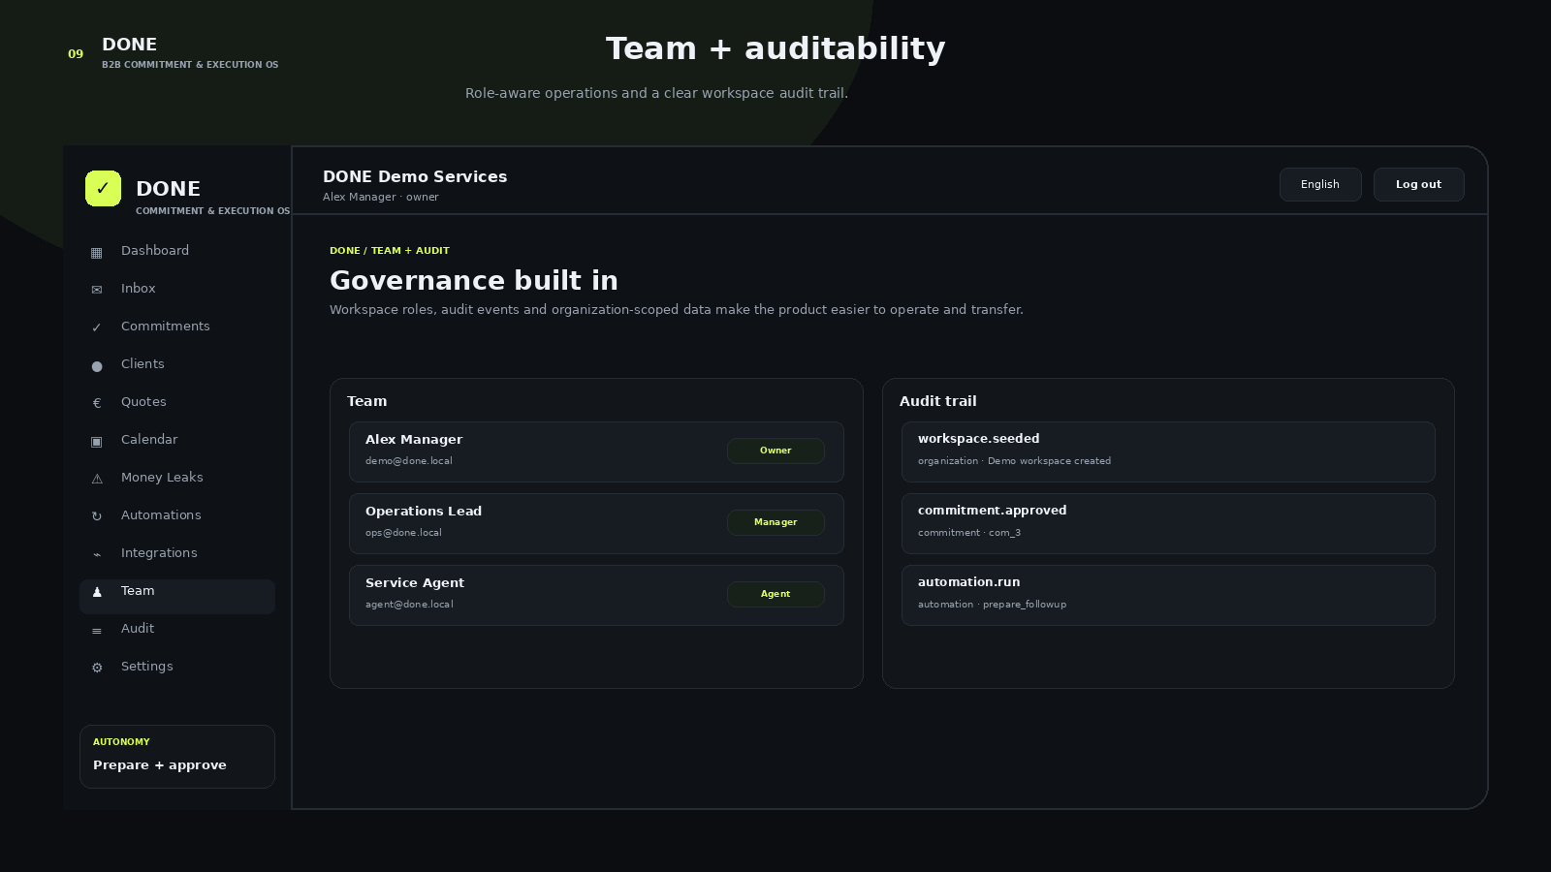Select the Service Agent team member
Image resolution: width=1551 pixels, height=872 pixels.
point(596,595)
